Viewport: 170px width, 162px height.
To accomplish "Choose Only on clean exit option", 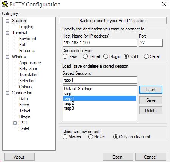I will [132, 137].
